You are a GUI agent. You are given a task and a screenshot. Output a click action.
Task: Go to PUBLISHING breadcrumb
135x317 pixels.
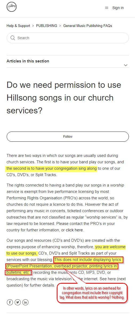47,26
